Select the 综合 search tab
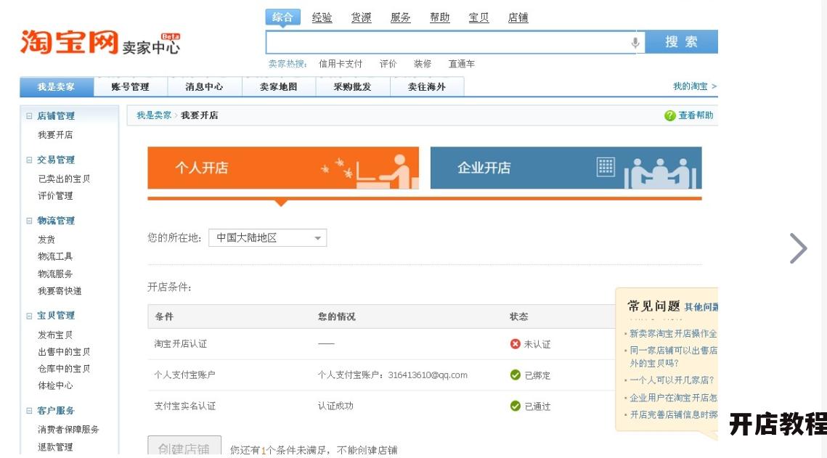The image size is (827, 458). [282, 17]
